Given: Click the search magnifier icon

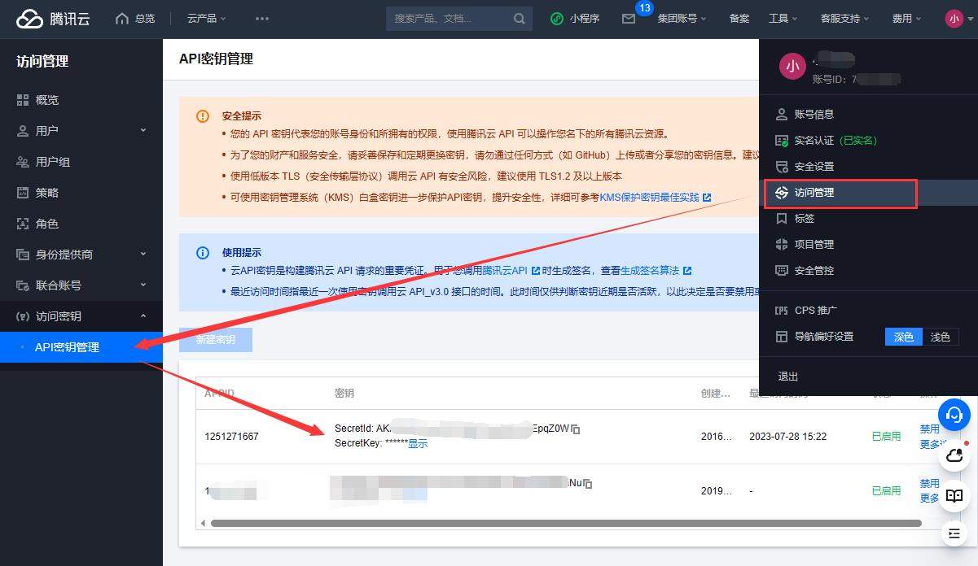Looking at the screenshot, I should (x=520, y=19).
